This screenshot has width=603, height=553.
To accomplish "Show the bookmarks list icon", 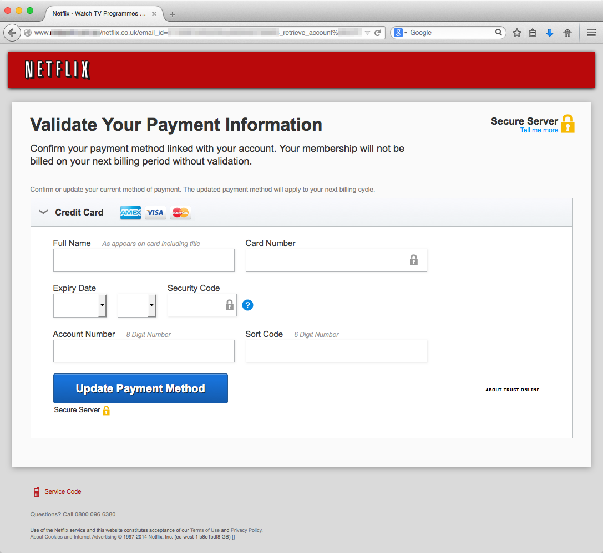I will (x=533, y=33).
